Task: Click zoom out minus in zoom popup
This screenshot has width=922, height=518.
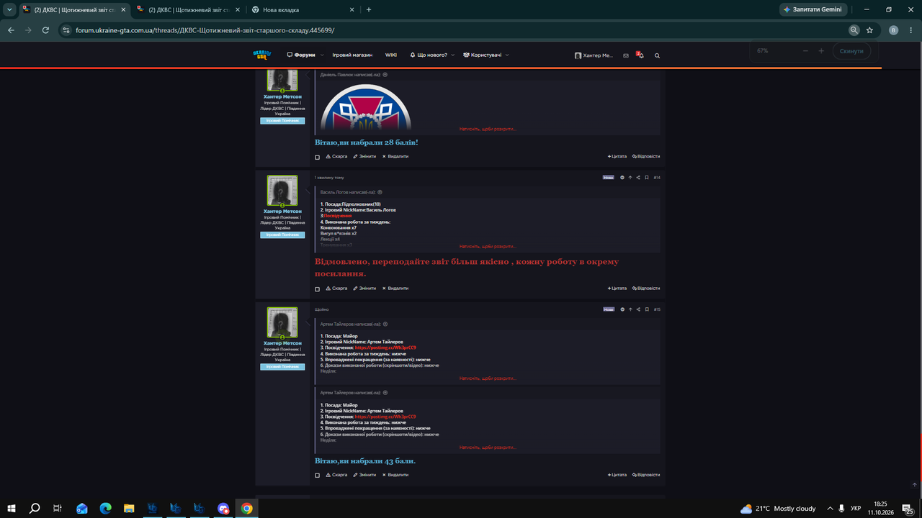Action: coord(805,51)
